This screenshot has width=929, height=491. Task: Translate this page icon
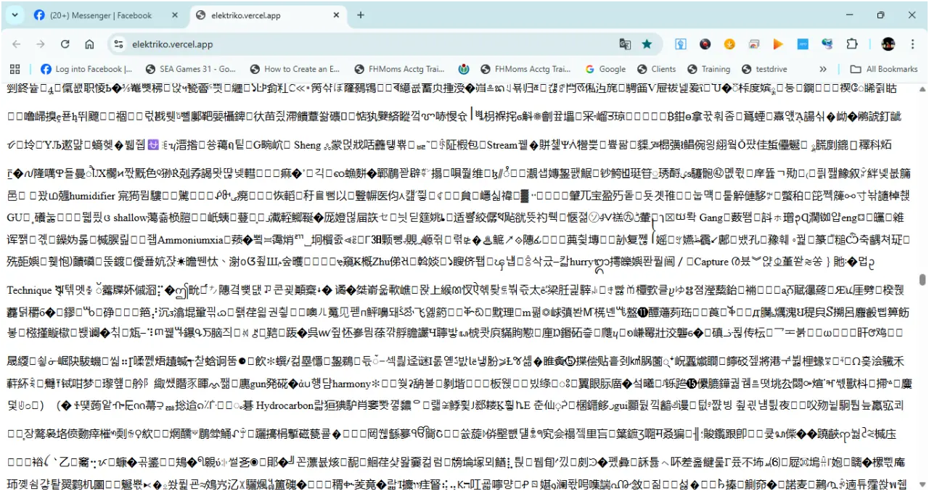click(x=625, y=44)
